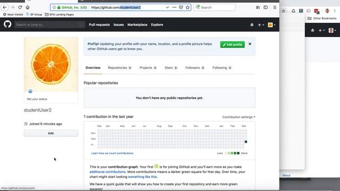Switch to the Stars tab
The image size is (340, 191).
(171, 68)
